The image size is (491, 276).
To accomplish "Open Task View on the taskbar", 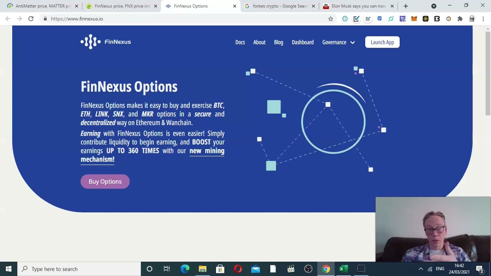I will [x=167, y=269].
